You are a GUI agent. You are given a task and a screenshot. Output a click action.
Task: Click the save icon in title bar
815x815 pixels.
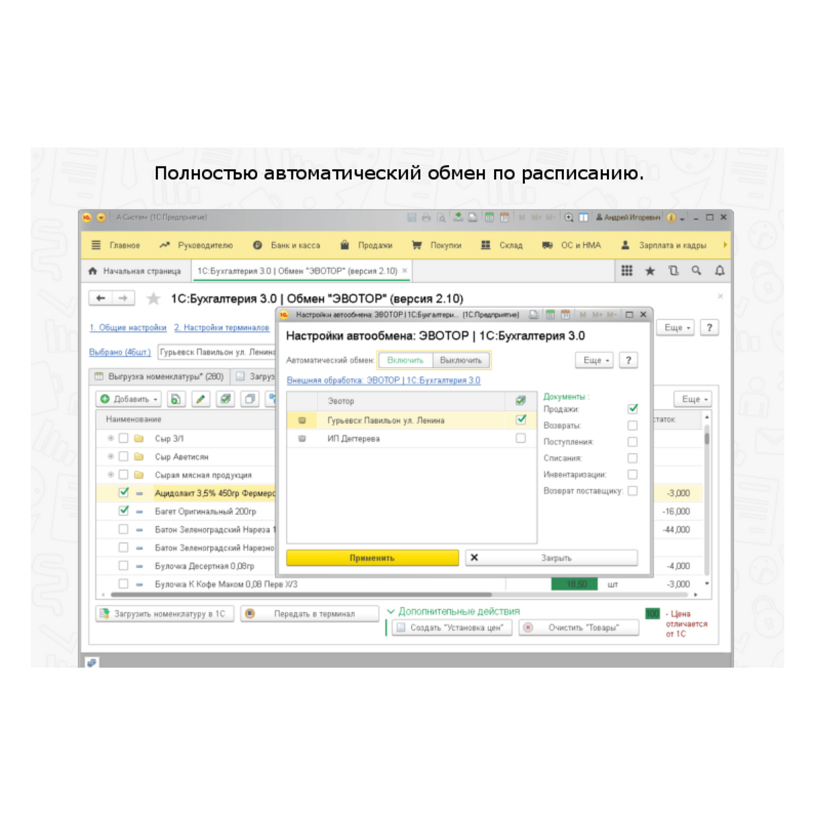[412, 218]
